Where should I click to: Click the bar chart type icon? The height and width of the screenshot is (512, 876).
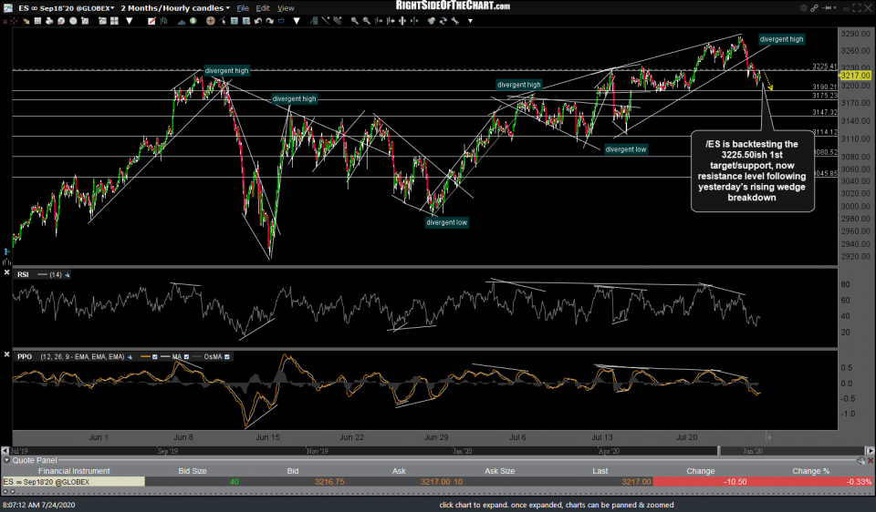click(163, 21)
